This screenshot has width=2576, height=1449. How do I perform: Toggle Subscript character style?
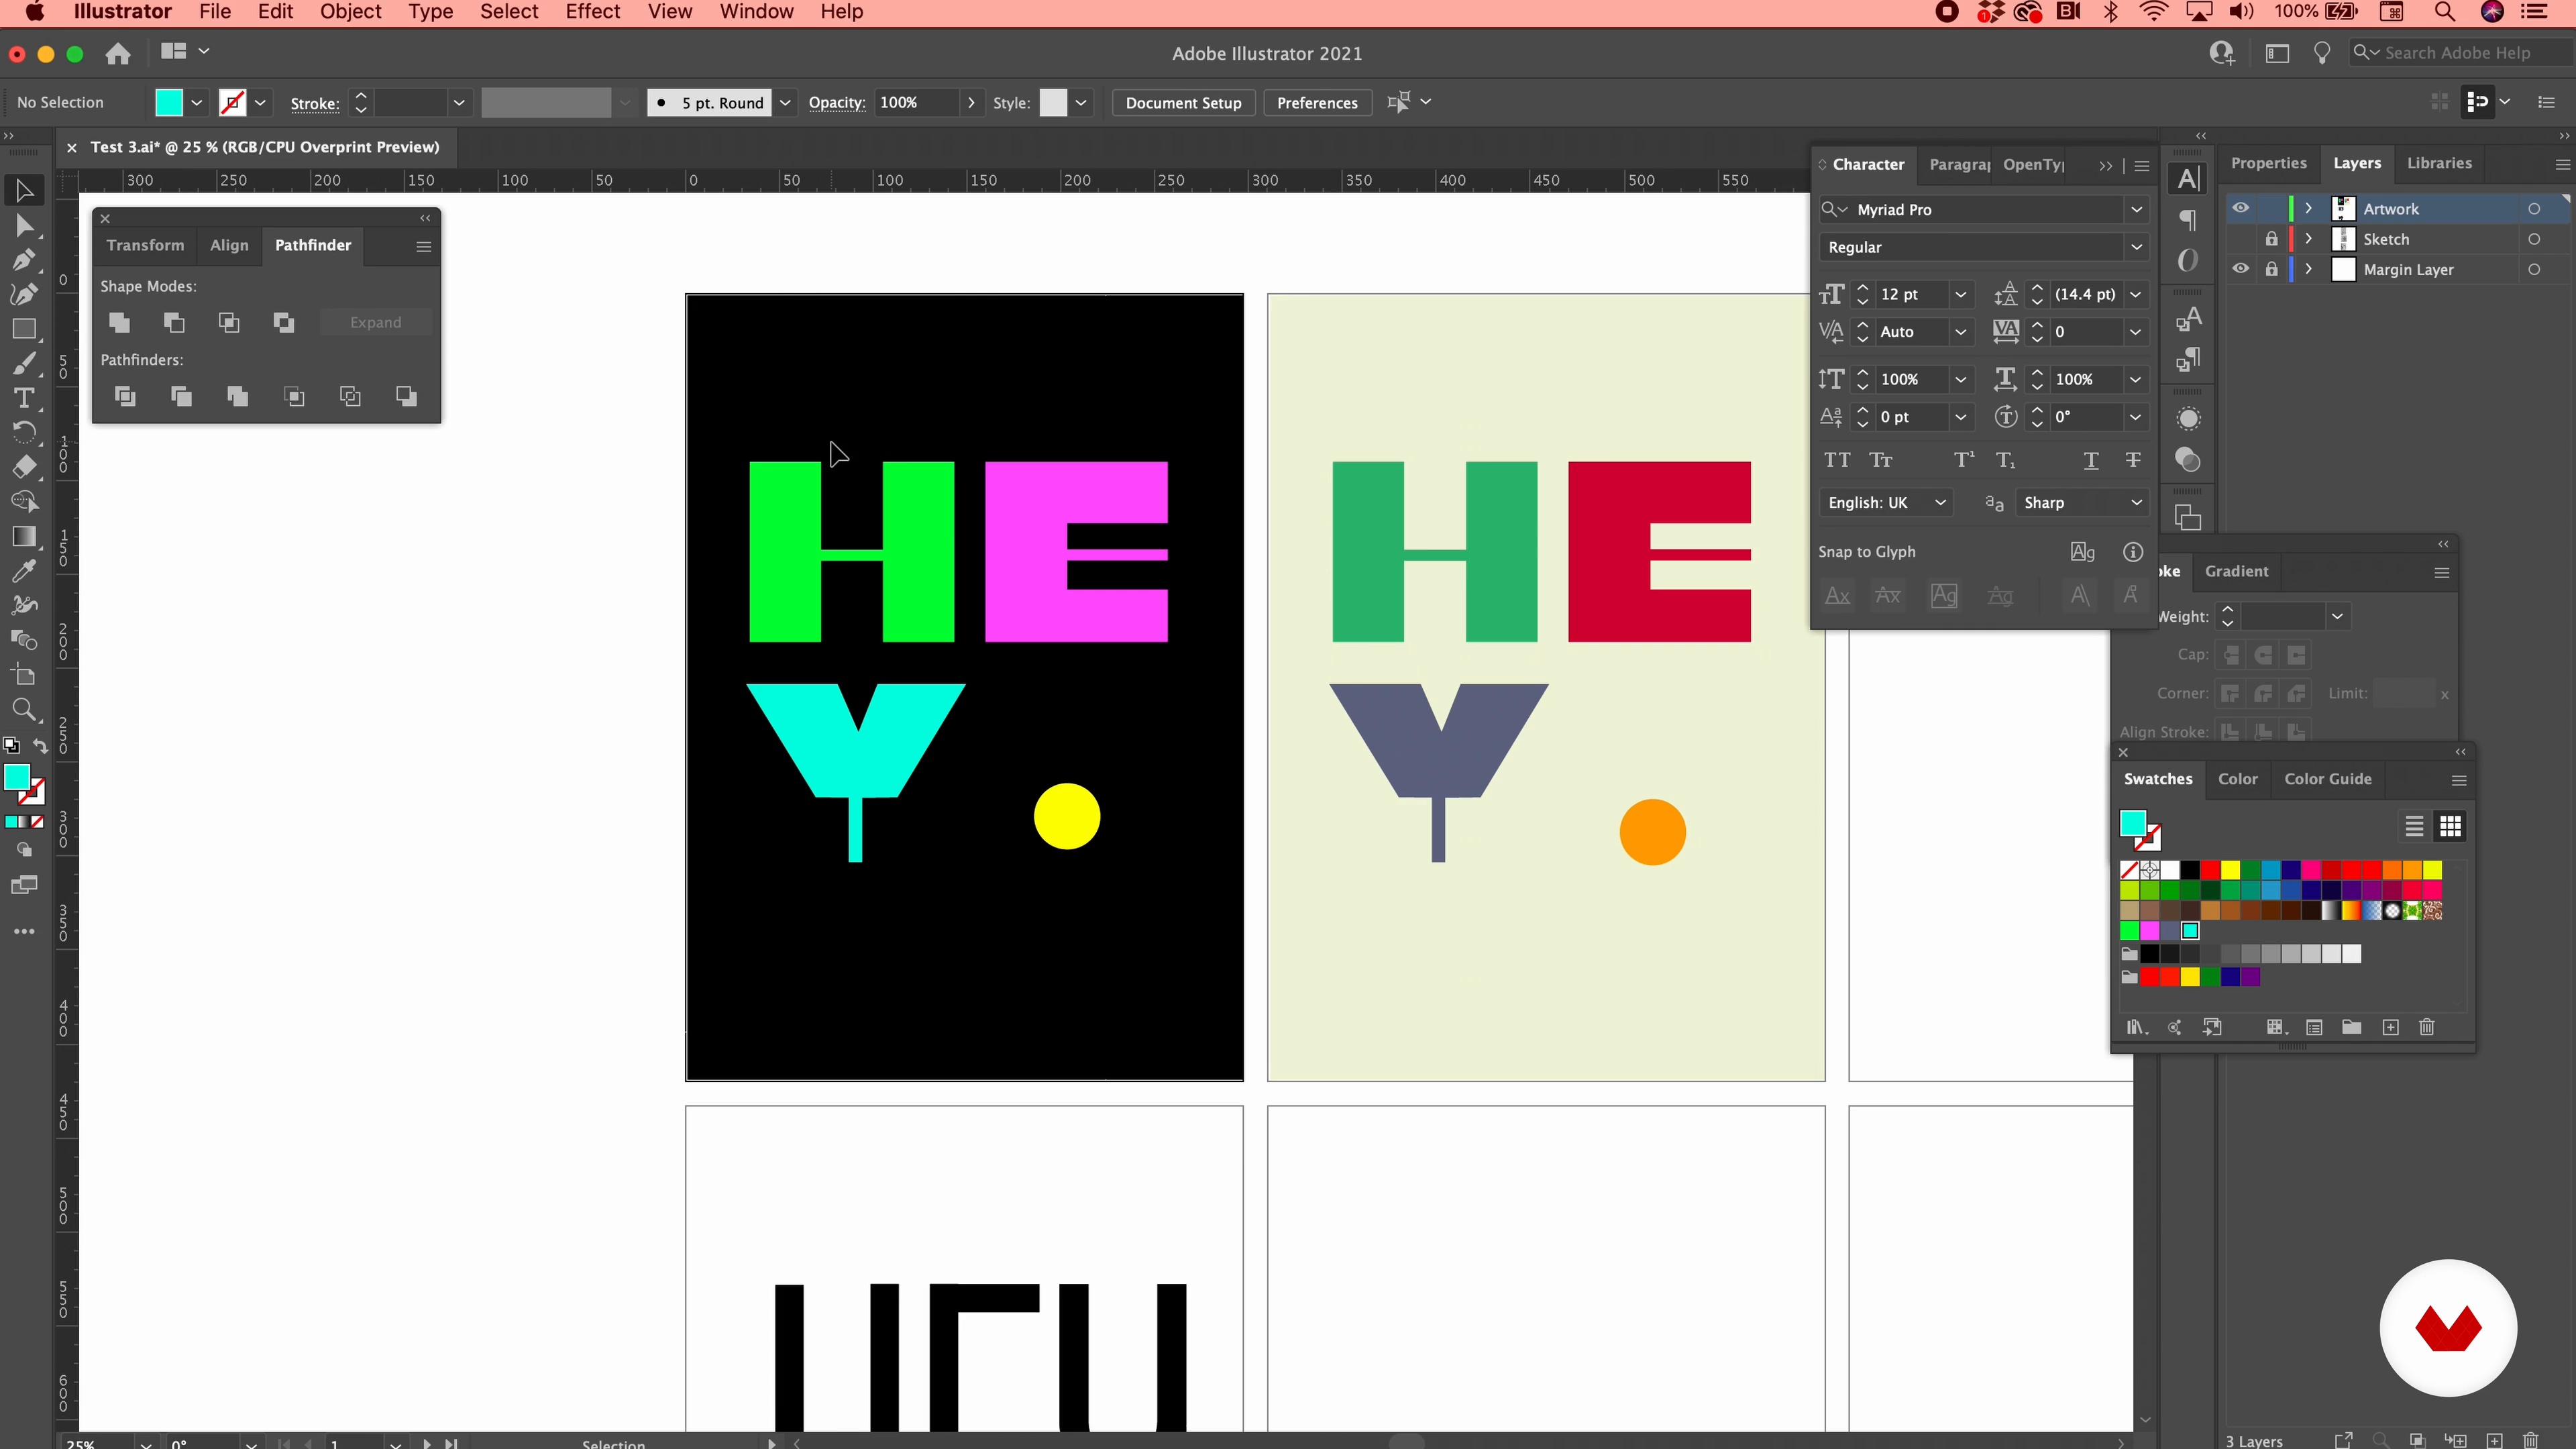[x=2006, y=460]
